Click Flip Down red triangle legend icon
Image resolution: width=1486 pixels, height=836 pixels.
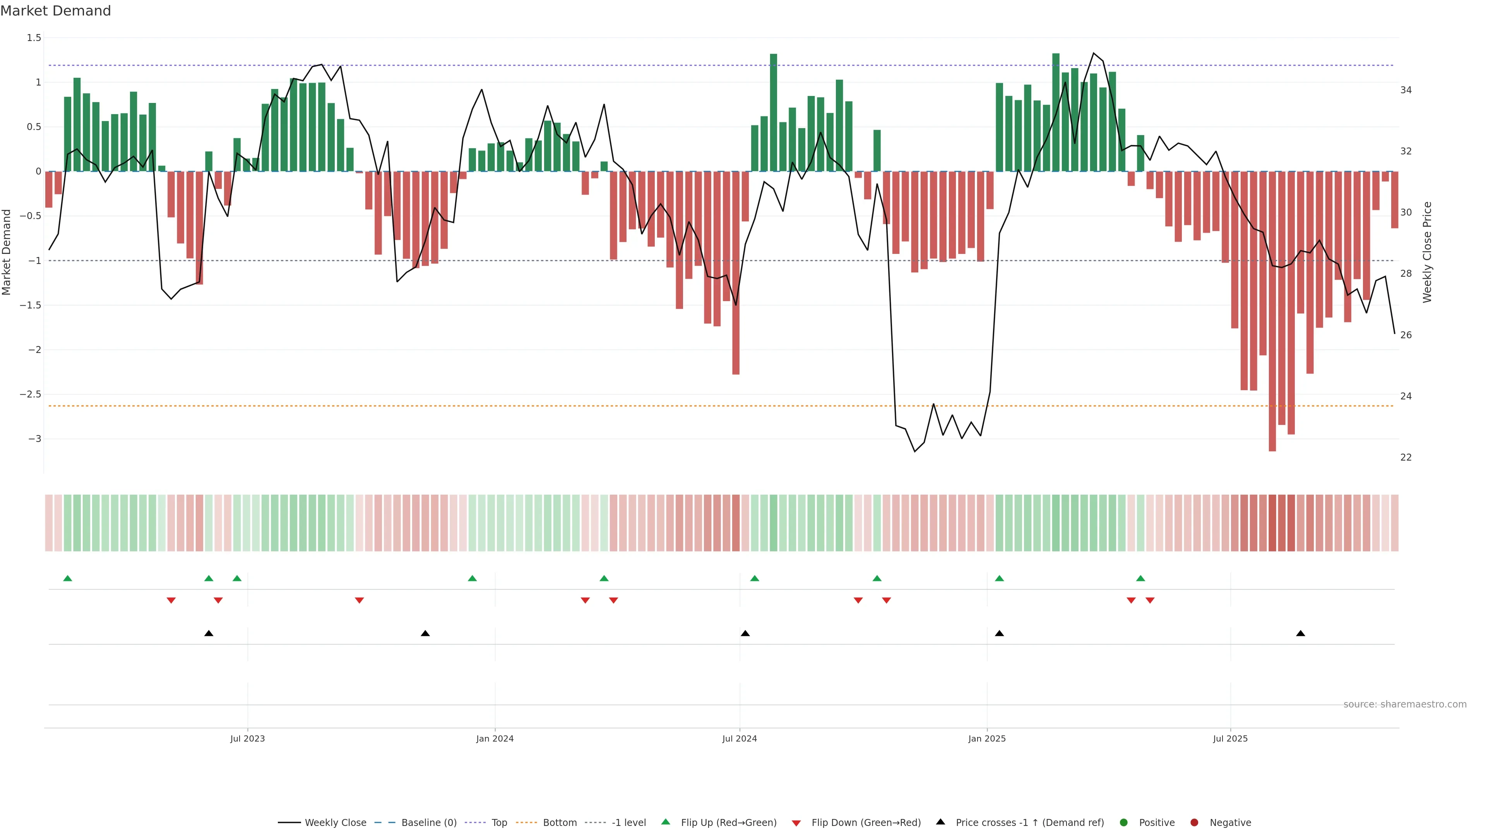click(x=796, y=823)
